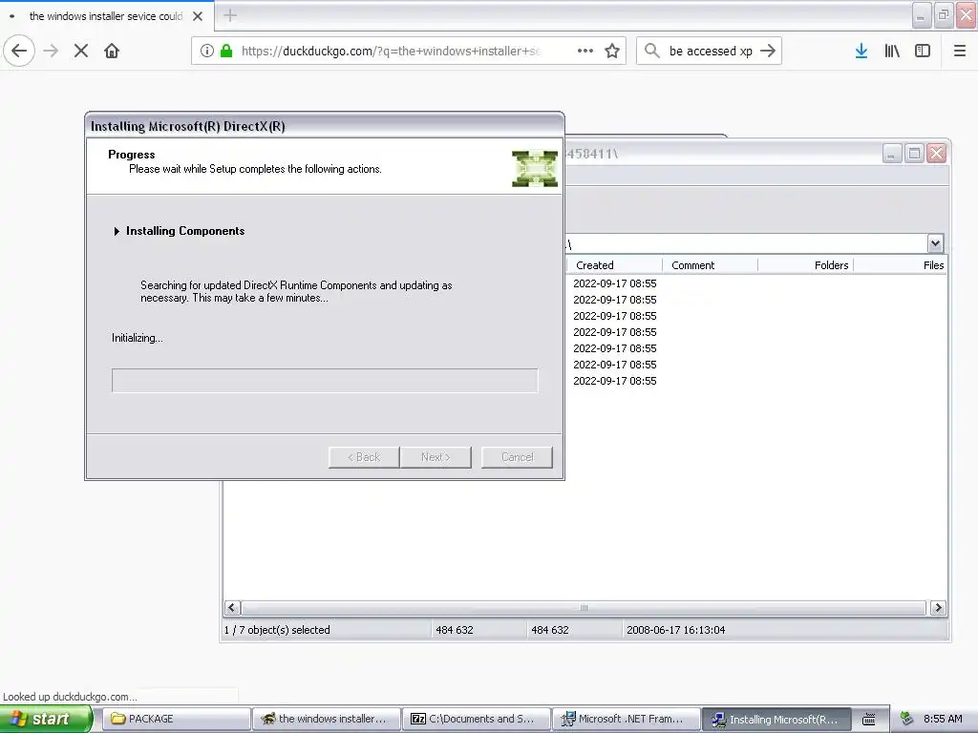Open the 7-Zip path dropdown arrow

pyautogui.click(x=935, y=243)
